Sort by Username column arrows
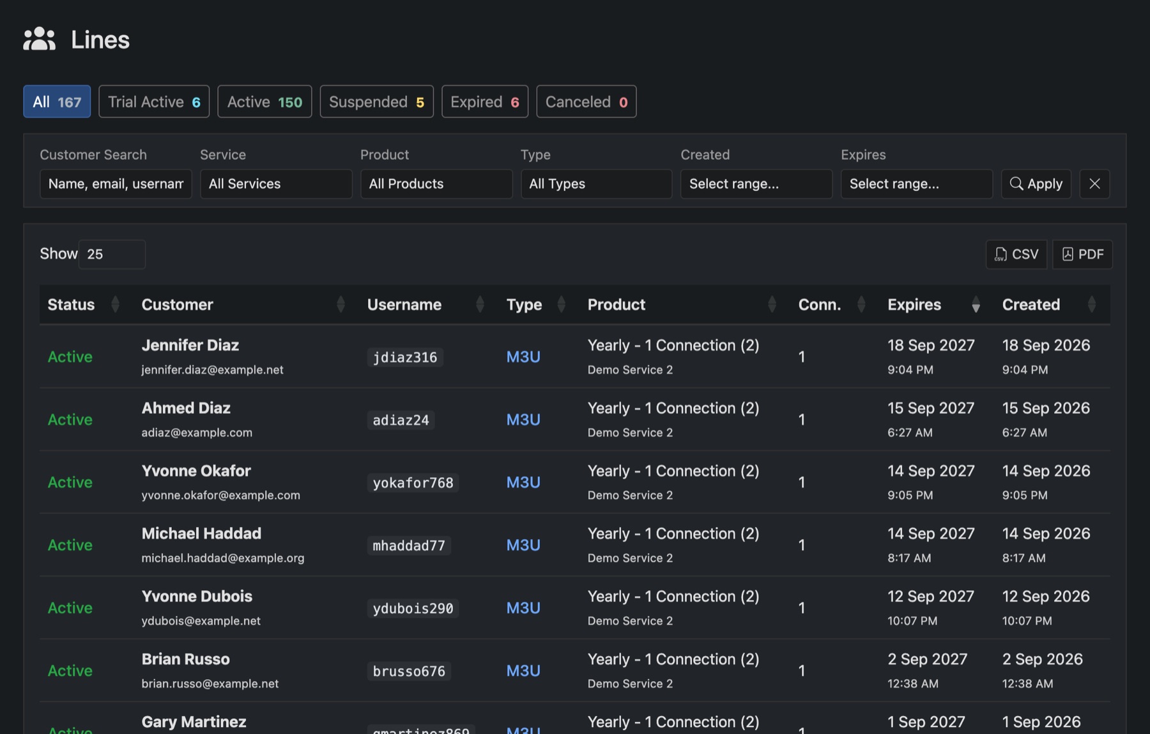Viewport: 1150px width, 734px height. point(480,304)
